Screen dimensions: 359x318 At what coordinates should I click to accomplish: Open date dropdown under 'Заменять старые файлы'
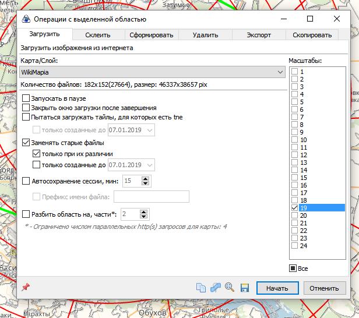click(x=150, y=165)
